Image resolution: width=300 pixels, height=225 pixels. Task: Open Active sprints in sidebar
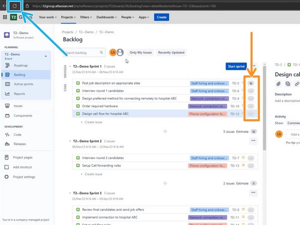[23, 84]
